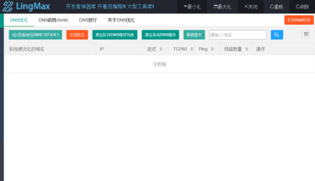Screen dimensions: 315x181
Task: Click the 重载 reload button
Action: pyautogui.click(x=277, y=7)
